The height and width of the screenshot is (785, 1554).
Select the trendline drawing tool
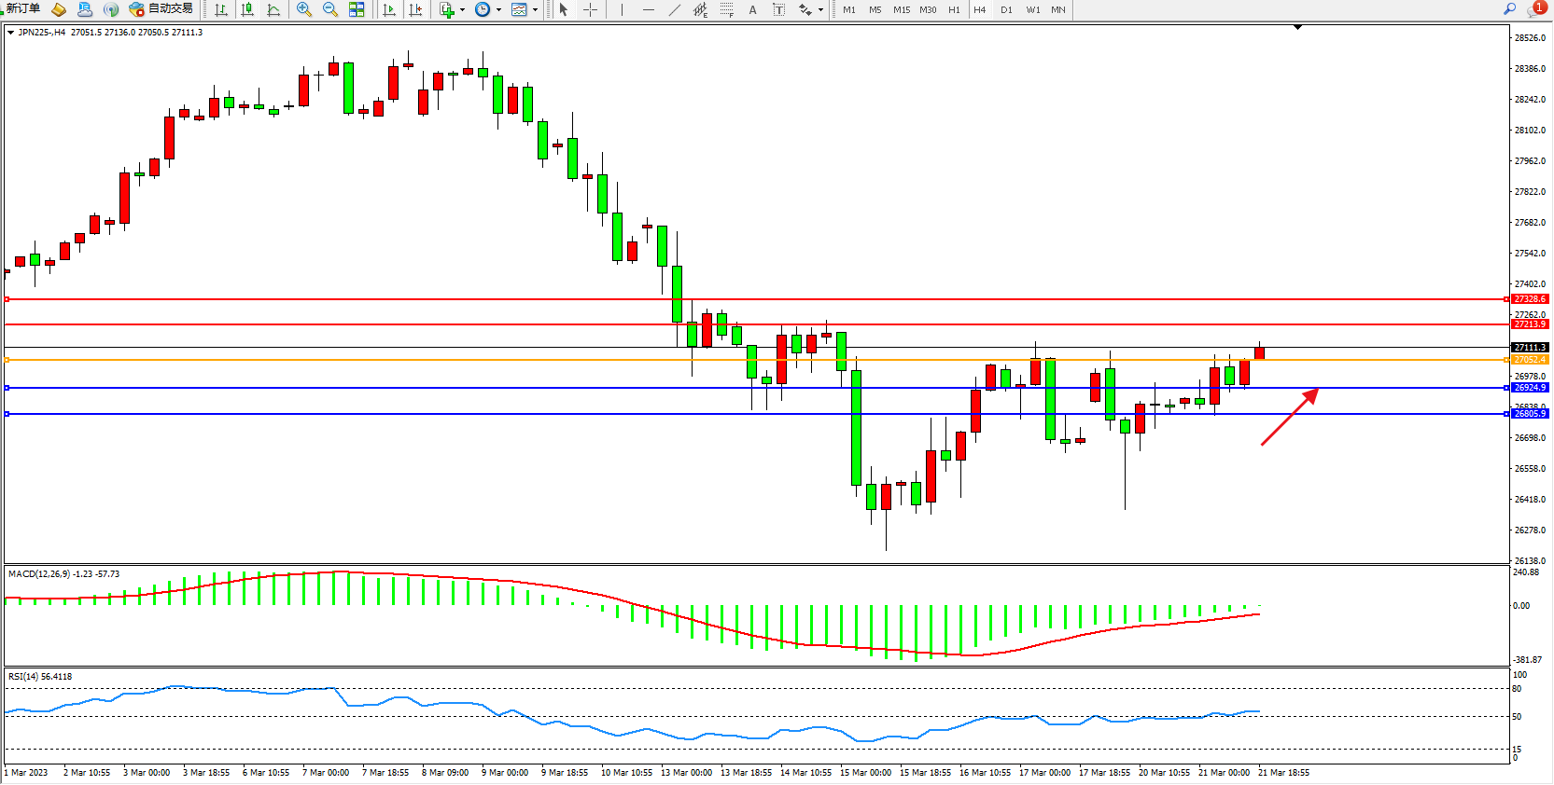tap(674, 10)
